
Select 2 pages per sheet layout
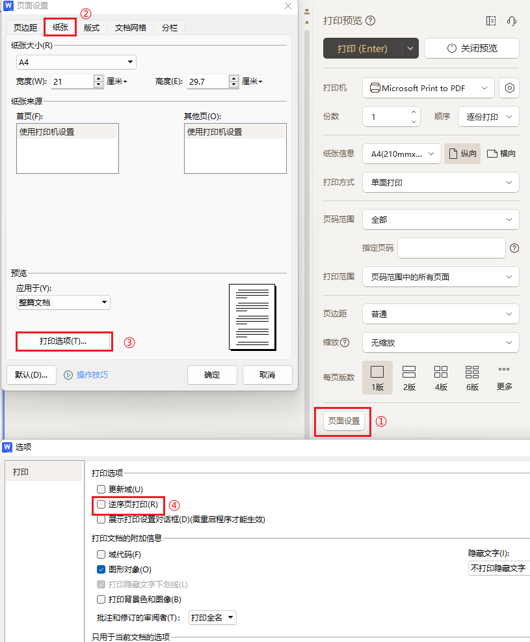click(409, 378)
